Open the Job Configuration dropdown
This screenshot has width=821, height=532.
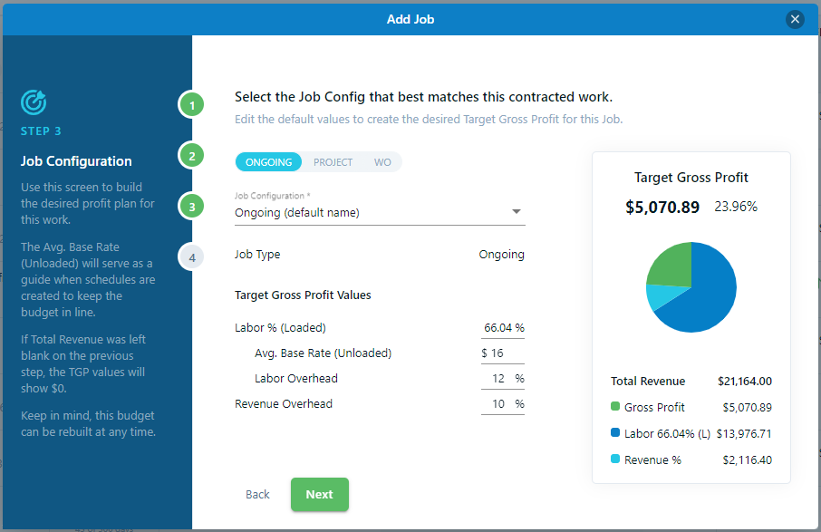[380, 213]
